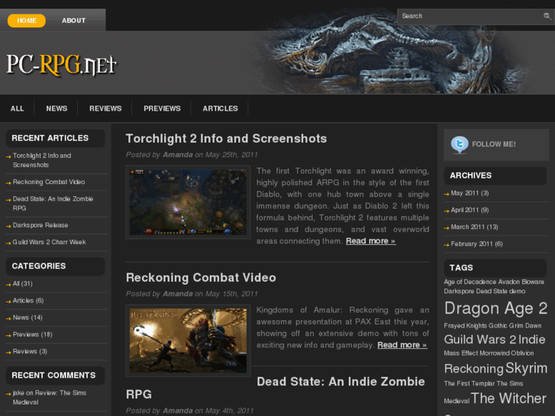This screenshot has width=555, height=416.
Task: Switch to the Previews navigation item
Action: [x=162, y=108]
